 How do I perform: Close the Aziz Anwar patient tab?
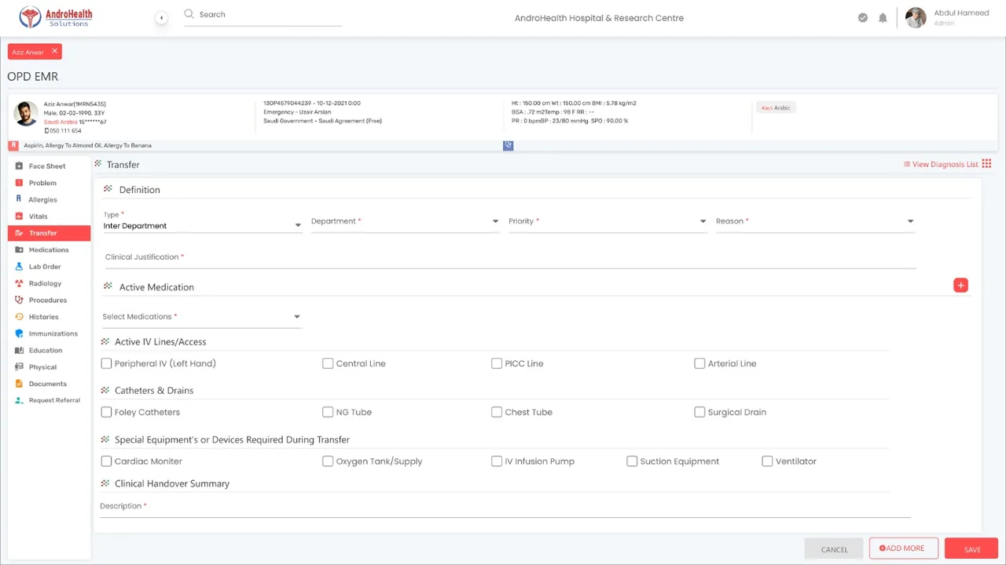pyautogui.click(x=54, y=51)
